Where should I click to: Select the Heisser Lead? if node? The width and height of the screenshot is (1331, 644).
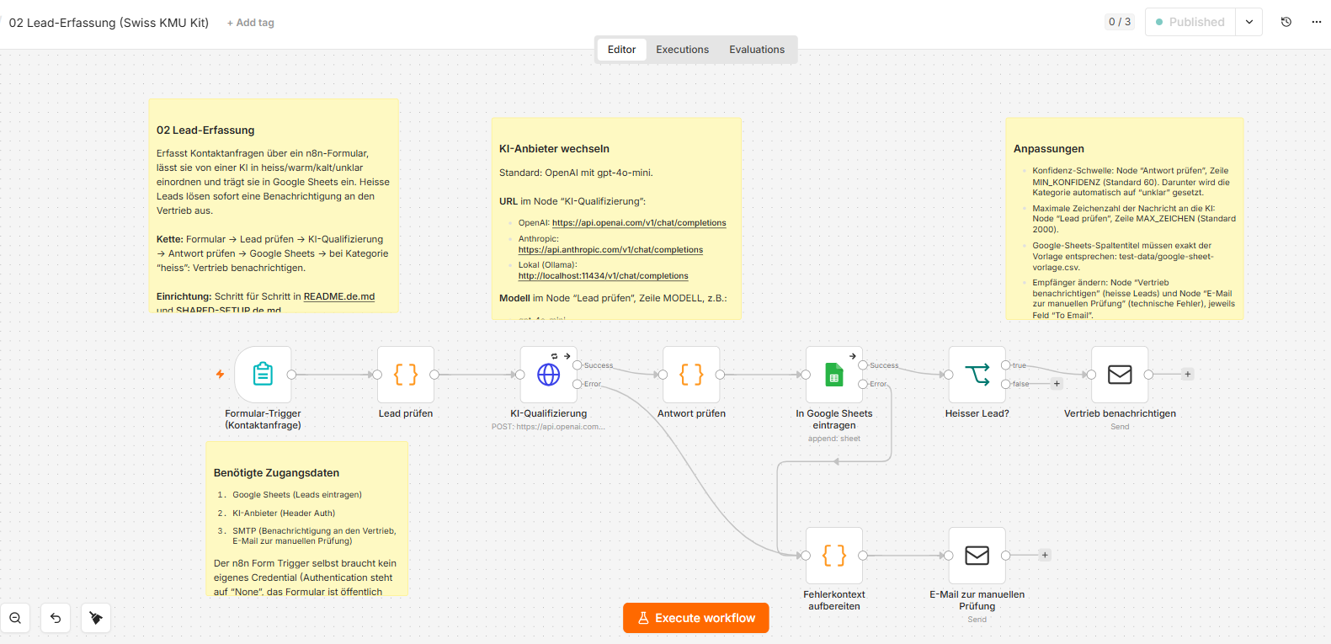click(x=977, y=375)
